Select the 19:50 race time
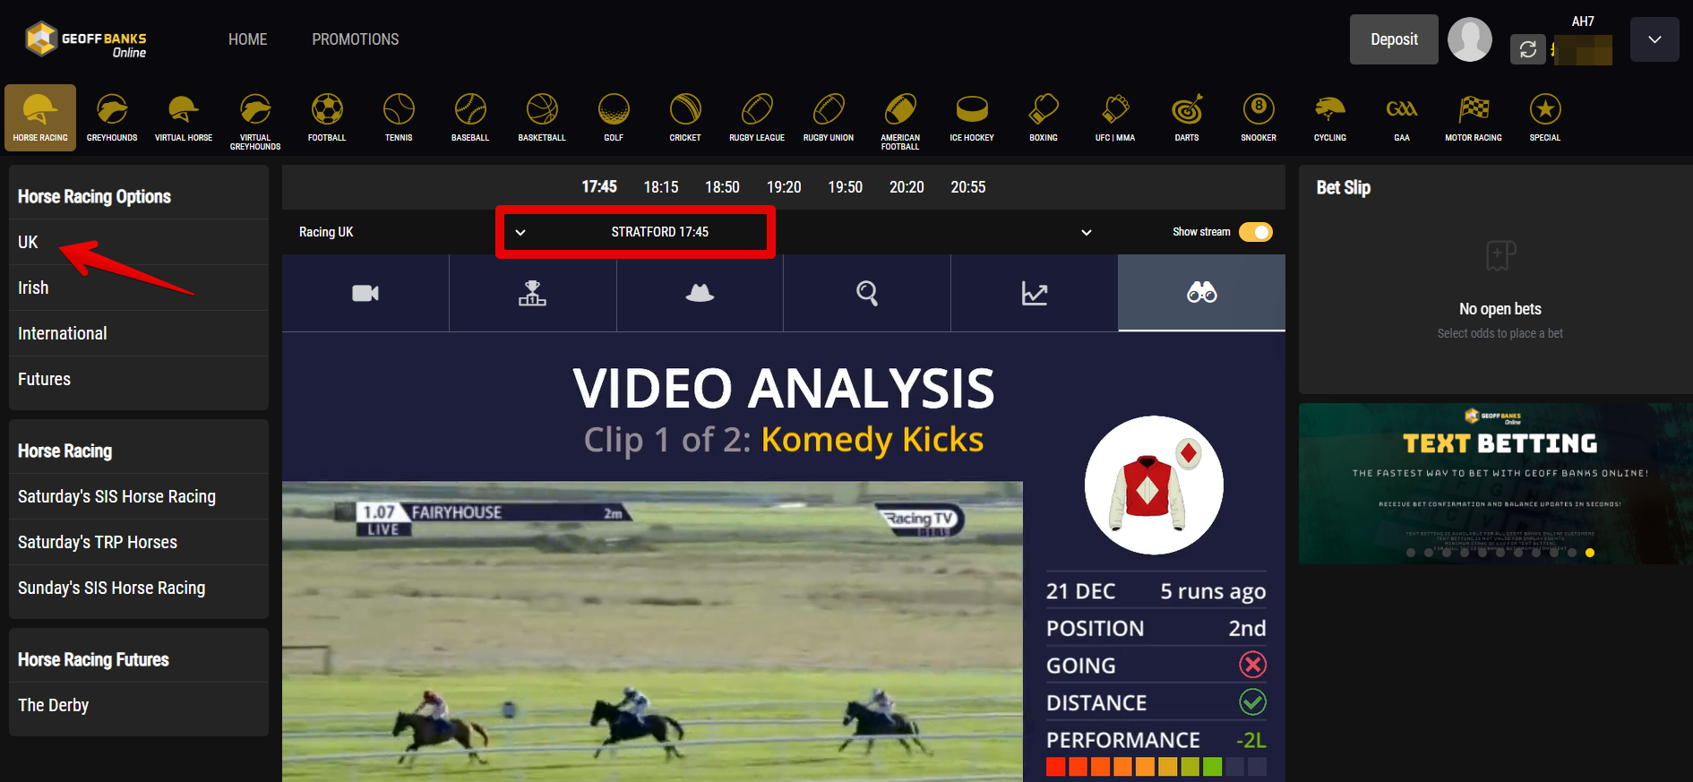The image size is (1693, 782). click(845, 186)
